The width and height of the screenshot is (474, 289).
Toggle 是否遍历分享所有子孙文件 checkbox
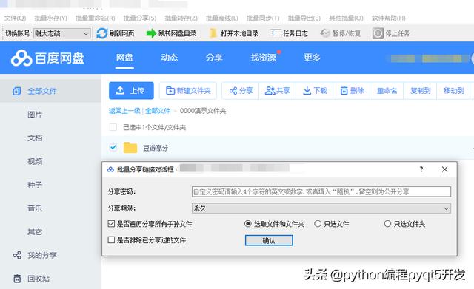point(111,224)
